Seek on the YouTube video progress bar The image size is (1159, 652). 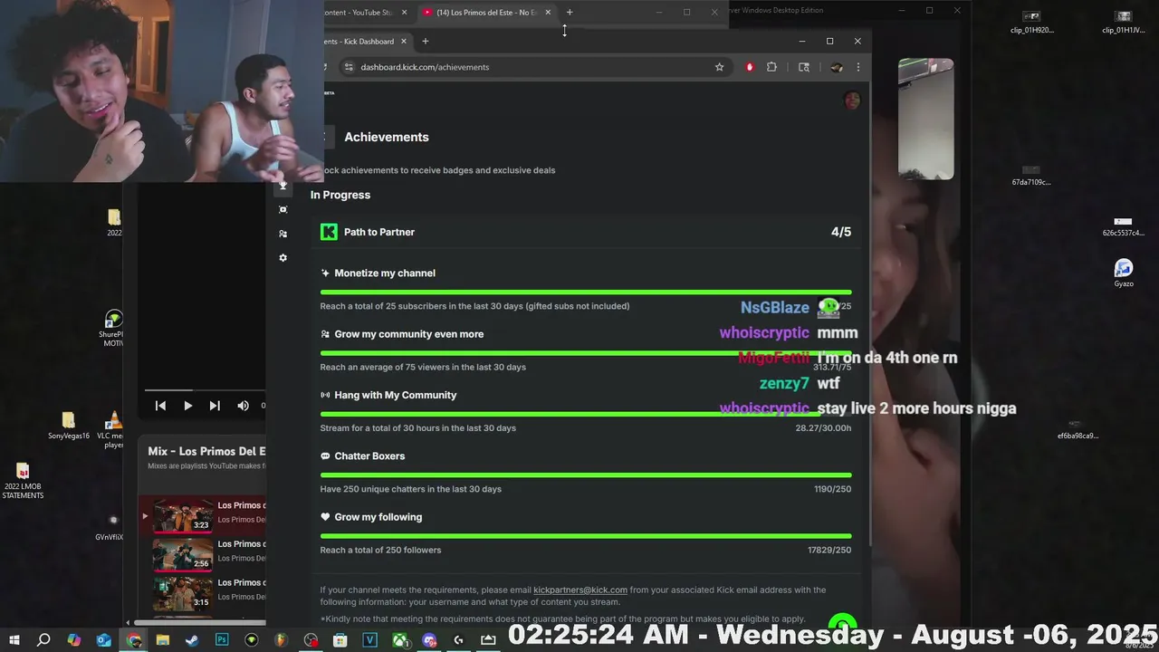point(205,390)
